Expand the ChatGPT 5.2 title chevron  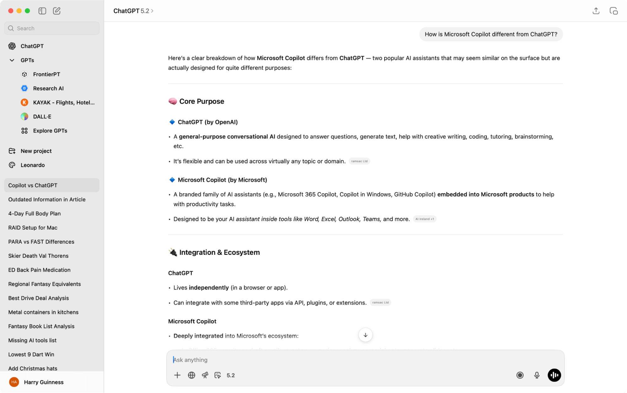pos(152,11)
